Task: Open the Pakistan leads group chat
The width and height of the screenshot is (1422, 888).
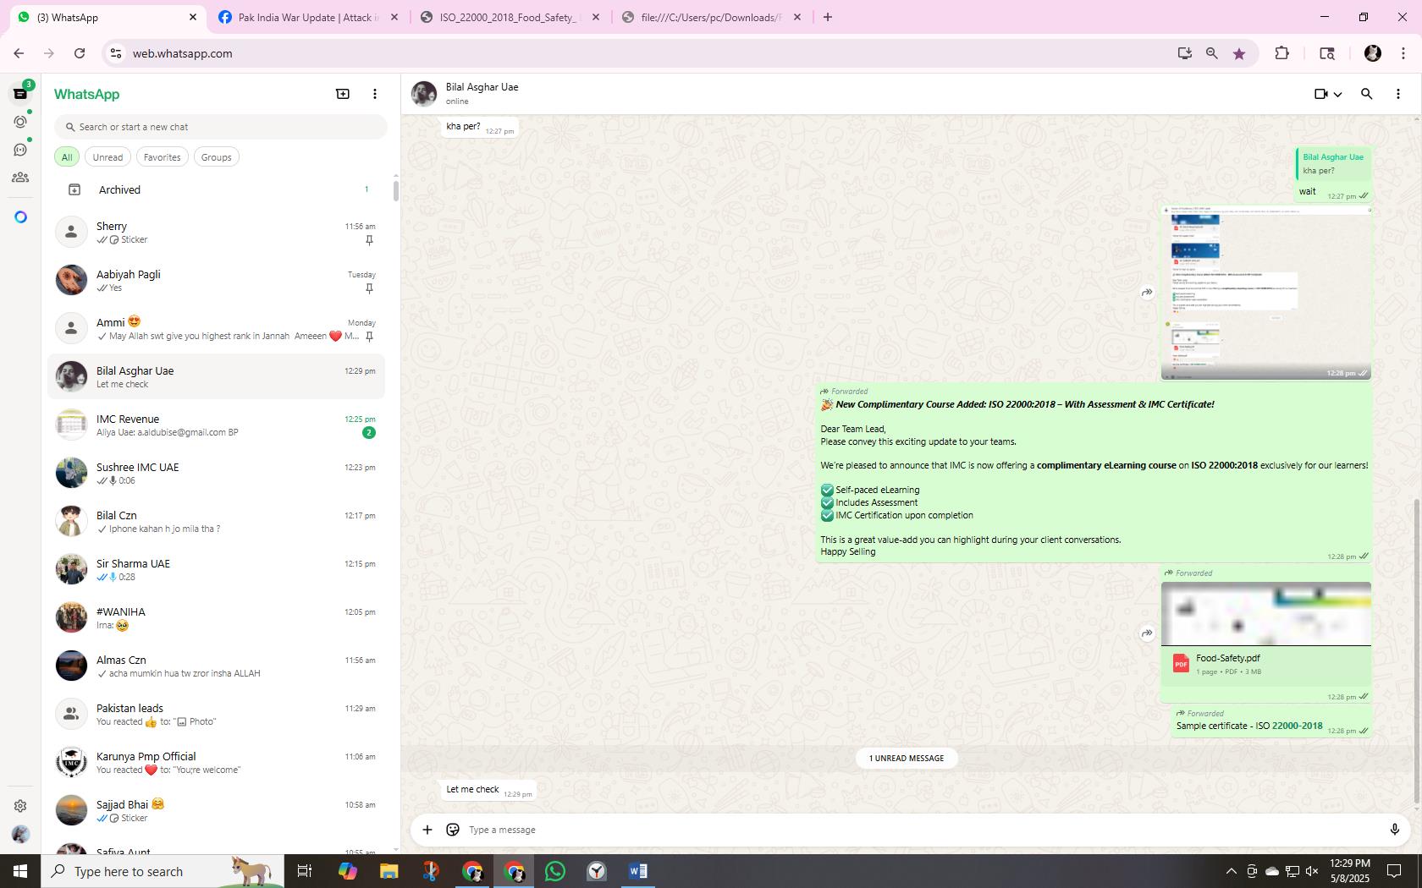Action: tap(217, 714)
